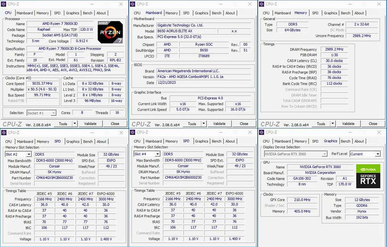
Task: Select Graphics tab in the Slot #4 SPD window
Action: click(201, 141)
